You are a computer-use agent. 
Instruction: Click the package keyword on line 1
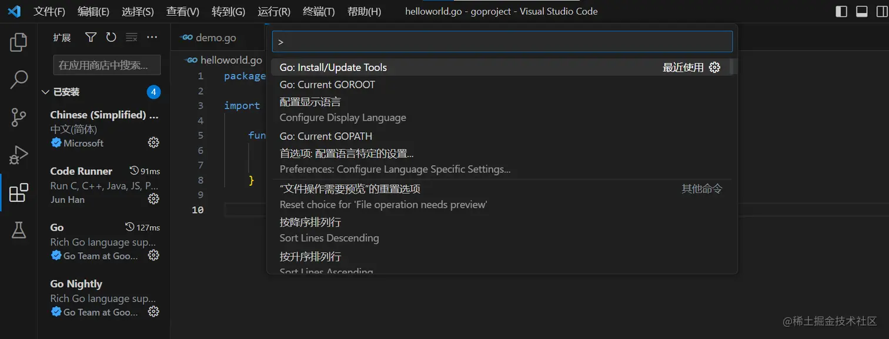coord(245,76)
